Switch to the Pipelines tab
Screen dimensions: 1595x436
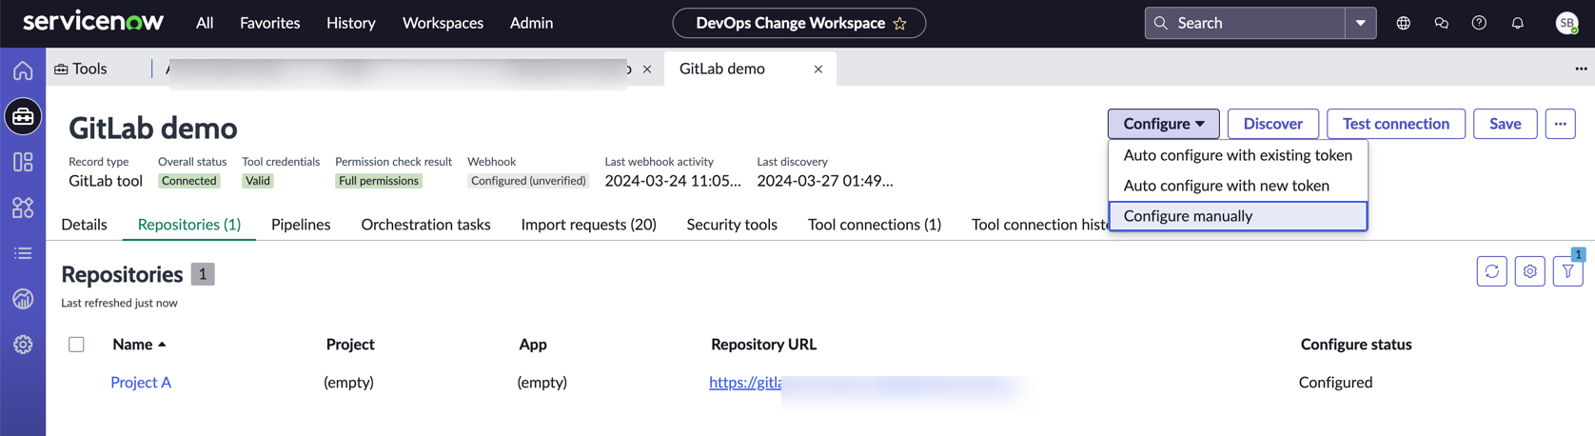pos(301,225)
